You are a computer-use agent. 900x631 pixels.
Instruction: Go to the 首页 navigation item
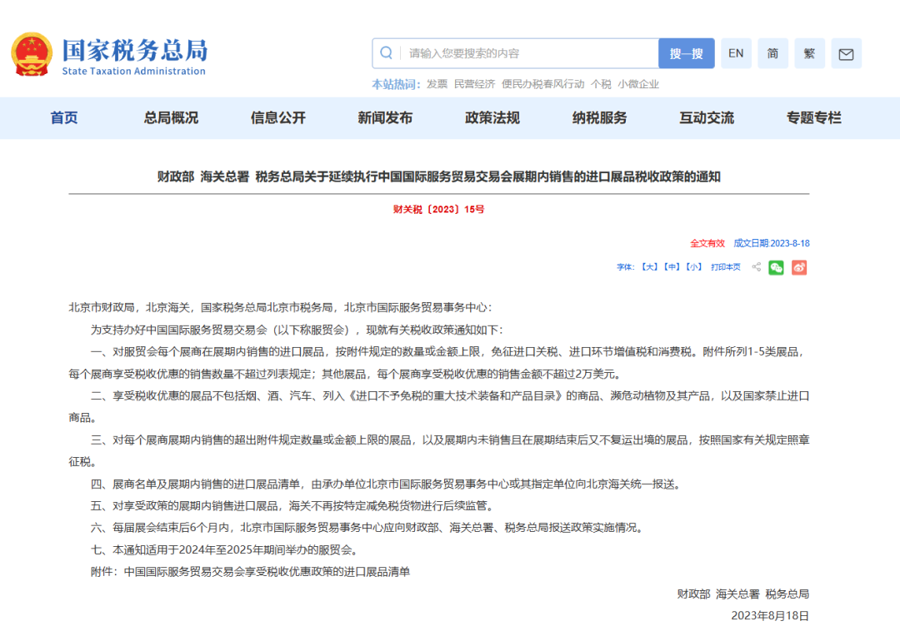click(x=63, y=118)
